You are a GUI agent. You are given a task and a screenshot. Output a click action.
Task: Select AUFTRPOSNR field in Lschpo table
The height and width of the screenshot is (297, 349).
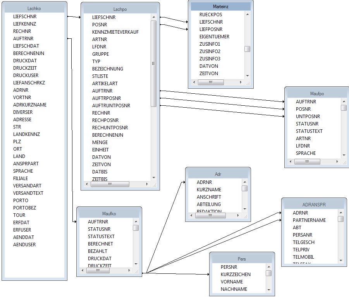107,98
